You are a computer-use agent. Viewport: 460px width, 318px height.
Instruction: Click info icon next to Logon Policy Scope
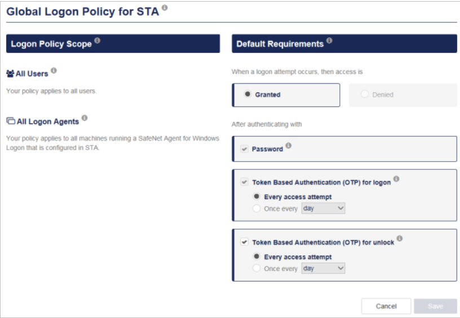coord(98,41)
